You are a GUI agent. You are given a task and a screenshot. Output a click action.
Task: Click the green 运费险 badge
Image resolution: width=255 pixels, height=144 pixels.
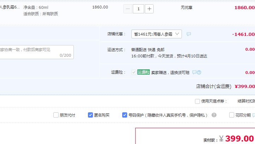[143, 72]
